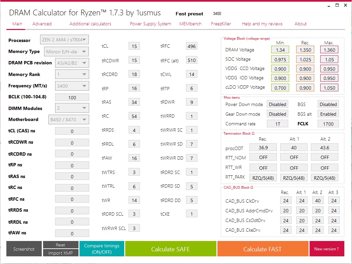The height and width of the screenshot is (264, 352).
Task: Click Command rate 1T field
Action: tap(278, 124)
